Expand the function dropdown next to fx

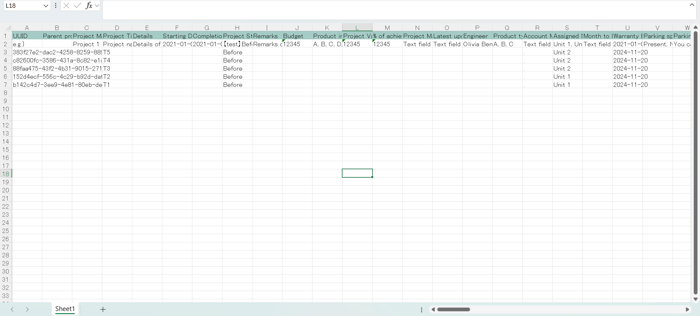pyautogui.click(x=97, y=6)
